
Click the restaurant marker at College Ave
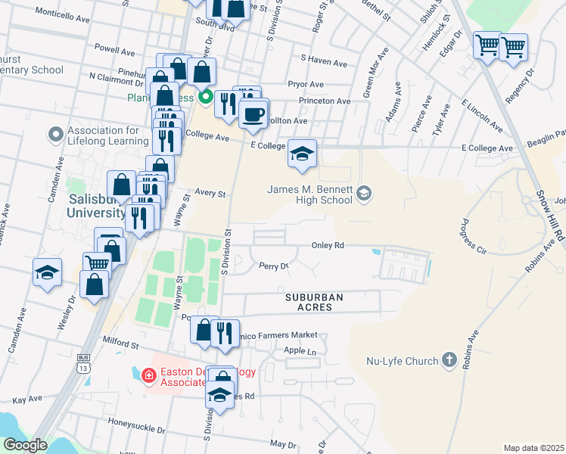(166, 141)
